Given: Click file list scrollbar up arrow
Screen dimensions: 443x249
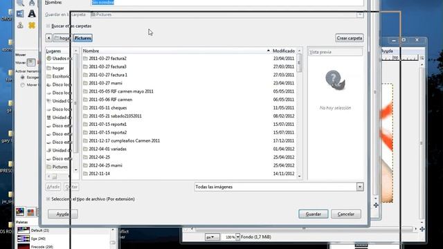Looking at the screenshot, I should pos(300,50).
